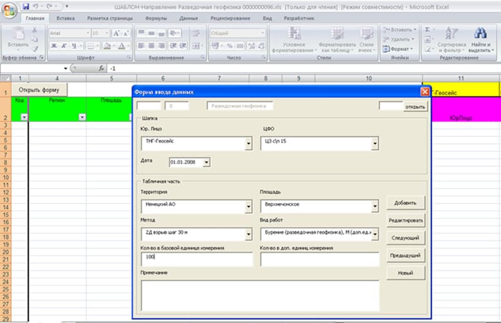Toggle italic К formatting
This screenshot has height=323, width=501.
point(64,46)
